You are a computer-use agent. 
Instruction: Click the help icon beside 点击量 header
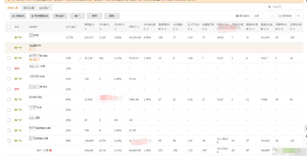pos(108,24)
